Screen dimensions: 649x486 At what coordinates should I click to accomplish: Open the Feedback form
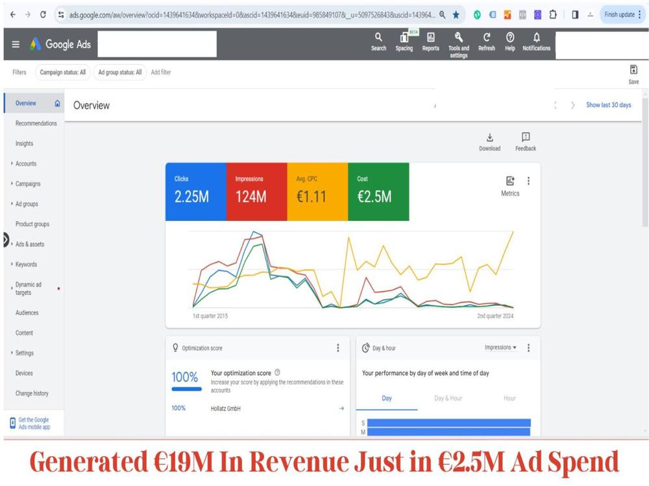coord(525,142)
